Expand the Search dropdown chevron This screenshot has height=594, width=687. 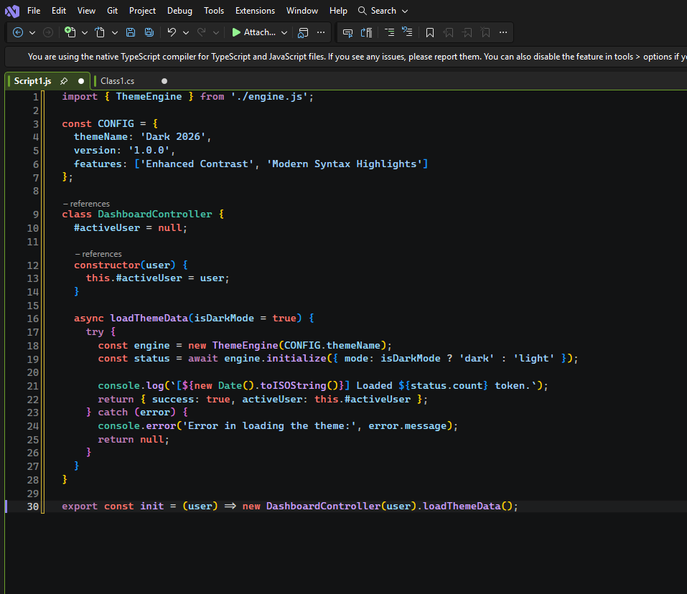click(405, 11)
